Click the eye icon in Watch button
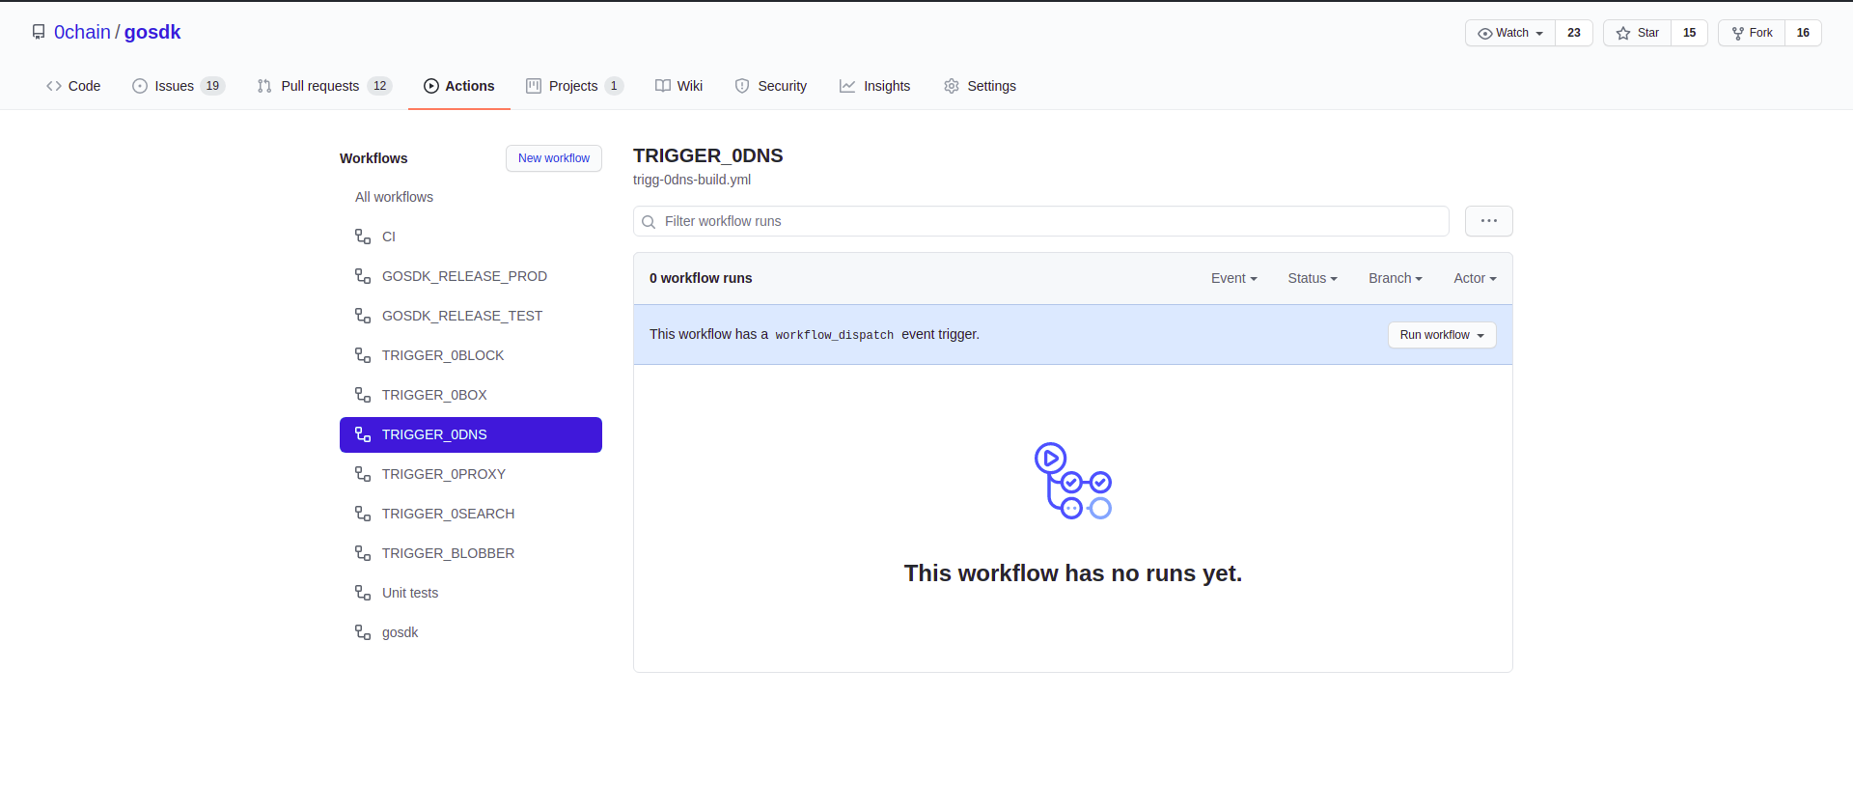Screen dimensions: 1853x809 1485,33
